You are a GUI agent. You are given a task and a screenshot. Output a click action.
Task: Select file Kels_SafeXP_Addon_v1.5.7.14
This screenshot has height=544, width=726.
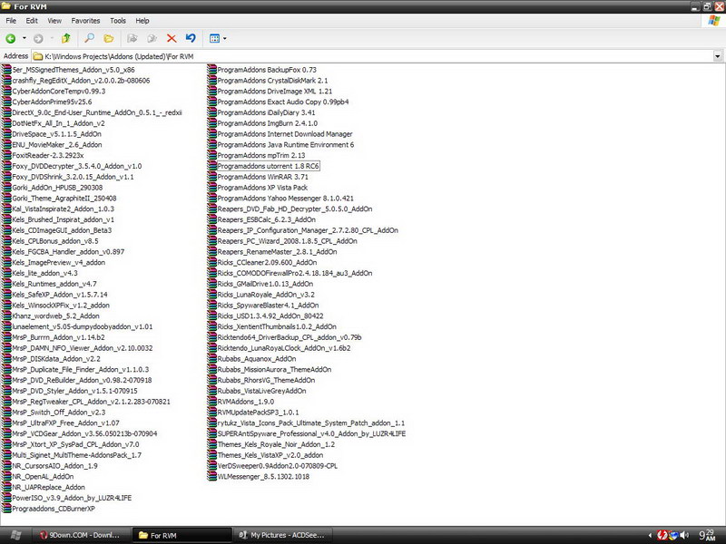tap(60, 295)
